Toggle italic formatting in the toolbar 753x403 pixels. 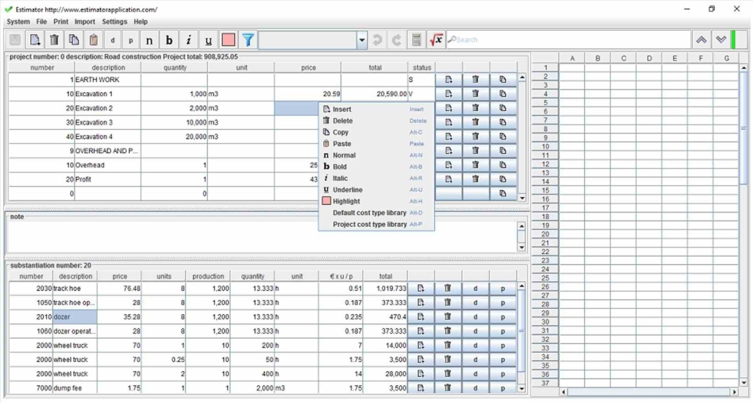click(188, 39)
